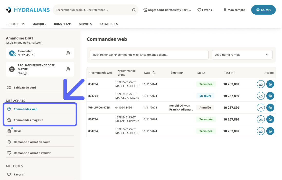The height and width of the screenshot is (180, 282).
Task: Open Favoris under Mes listes
Action: (x=40, y=174)
